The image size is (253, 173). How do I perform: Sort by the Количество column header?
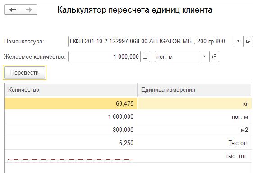pos(71,90)
